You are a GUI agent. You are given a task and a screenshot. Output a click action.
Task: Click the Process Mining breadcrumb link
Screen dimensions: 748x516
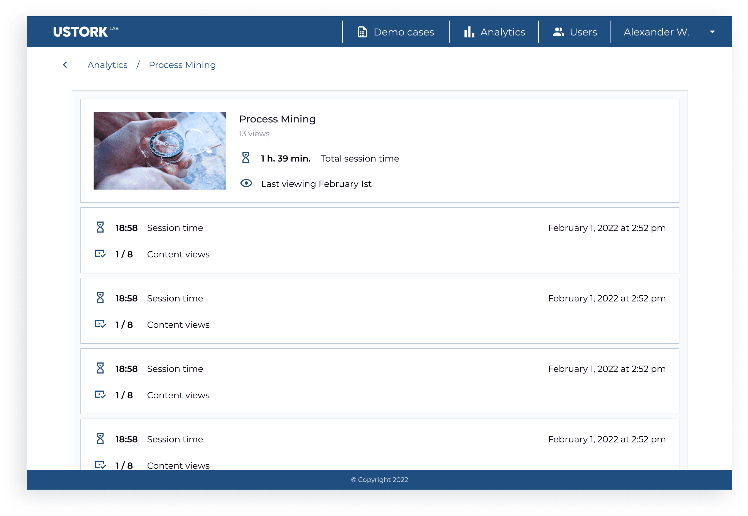(182, 65)
